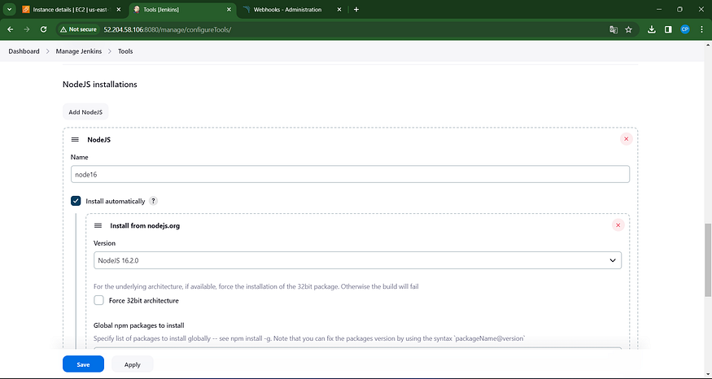The height and width of the screenshot is (379, 712).
Task: Go to Dashboard breadcrumb
Action: pyautogui.click(x=24, y=51)
